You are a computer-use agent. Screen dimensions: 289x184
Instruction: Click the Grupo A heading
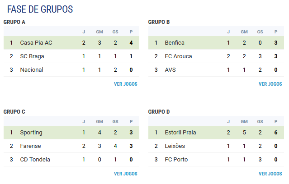(x=14, y=22)
